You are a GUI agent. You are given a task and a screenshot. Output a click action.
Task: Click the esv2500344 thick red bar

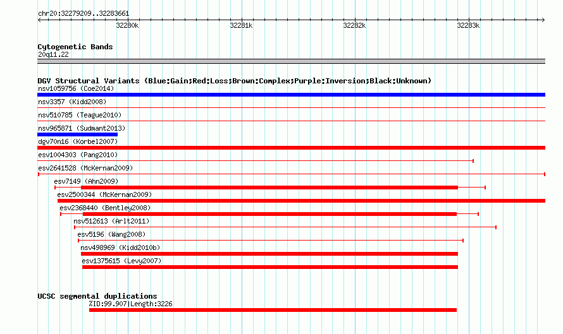pyautogui.click(x=301, y=201)
